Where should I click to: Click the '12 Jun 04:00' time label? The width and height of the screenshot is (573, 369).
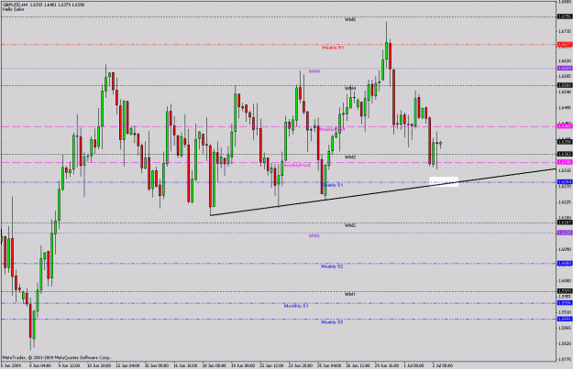[x=127, y=365]
